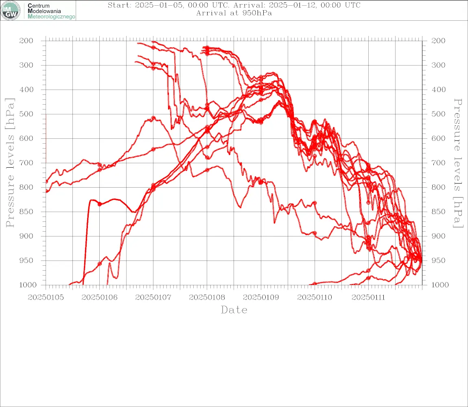
Task: Click the Start and Arrival date title line
Action: coord(234,5)
